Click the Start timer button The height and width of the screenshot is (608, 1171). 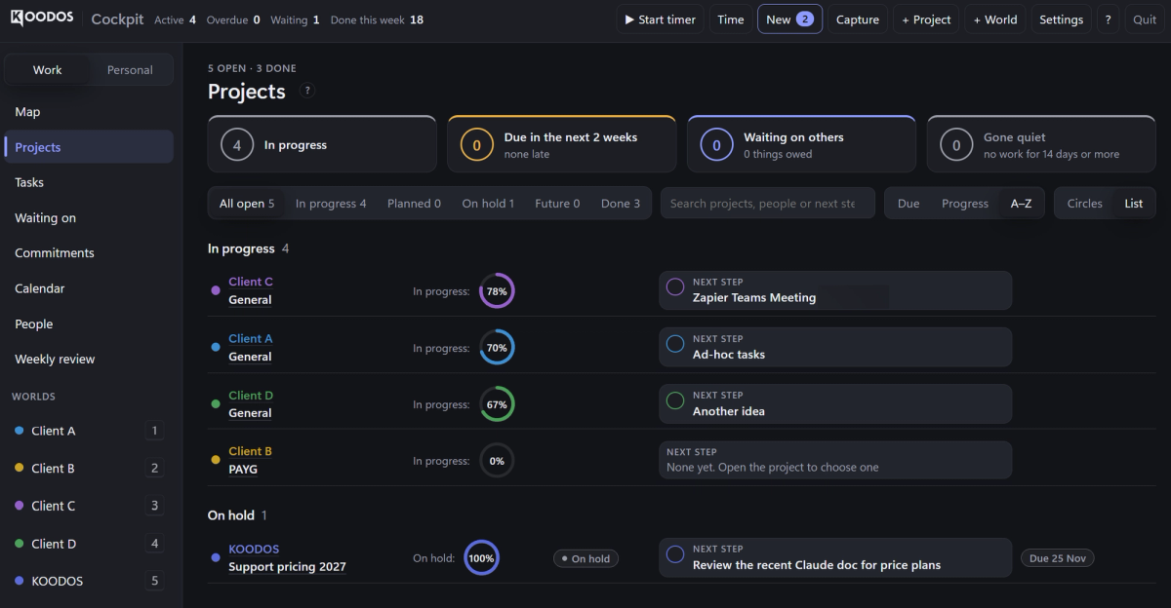661,19
